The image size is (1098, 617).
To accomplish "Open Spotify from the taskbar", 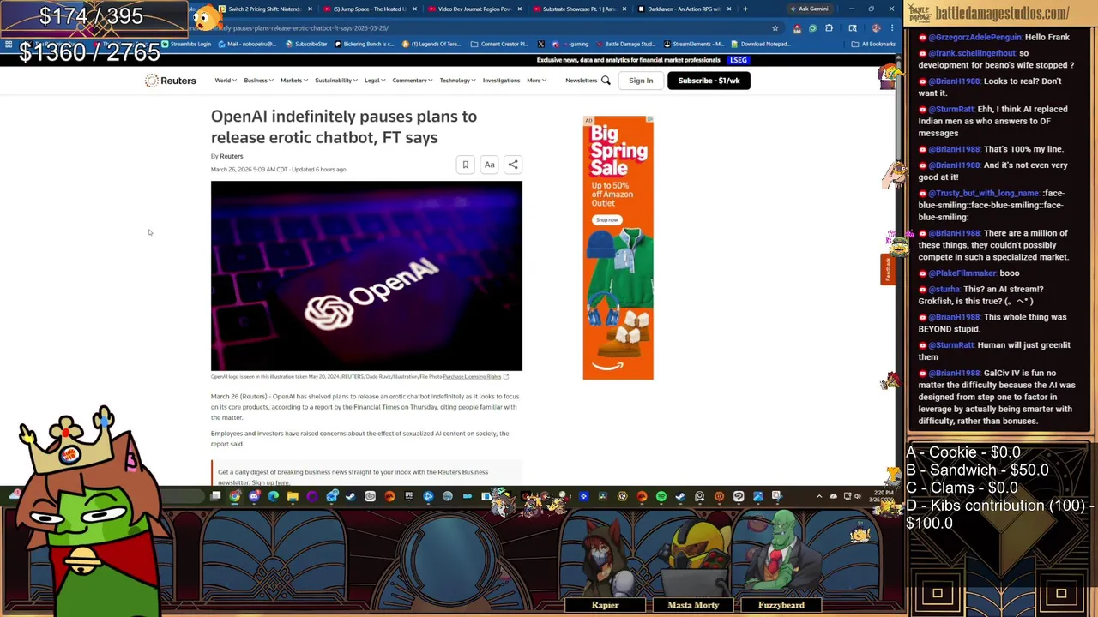I will (661, 496).
